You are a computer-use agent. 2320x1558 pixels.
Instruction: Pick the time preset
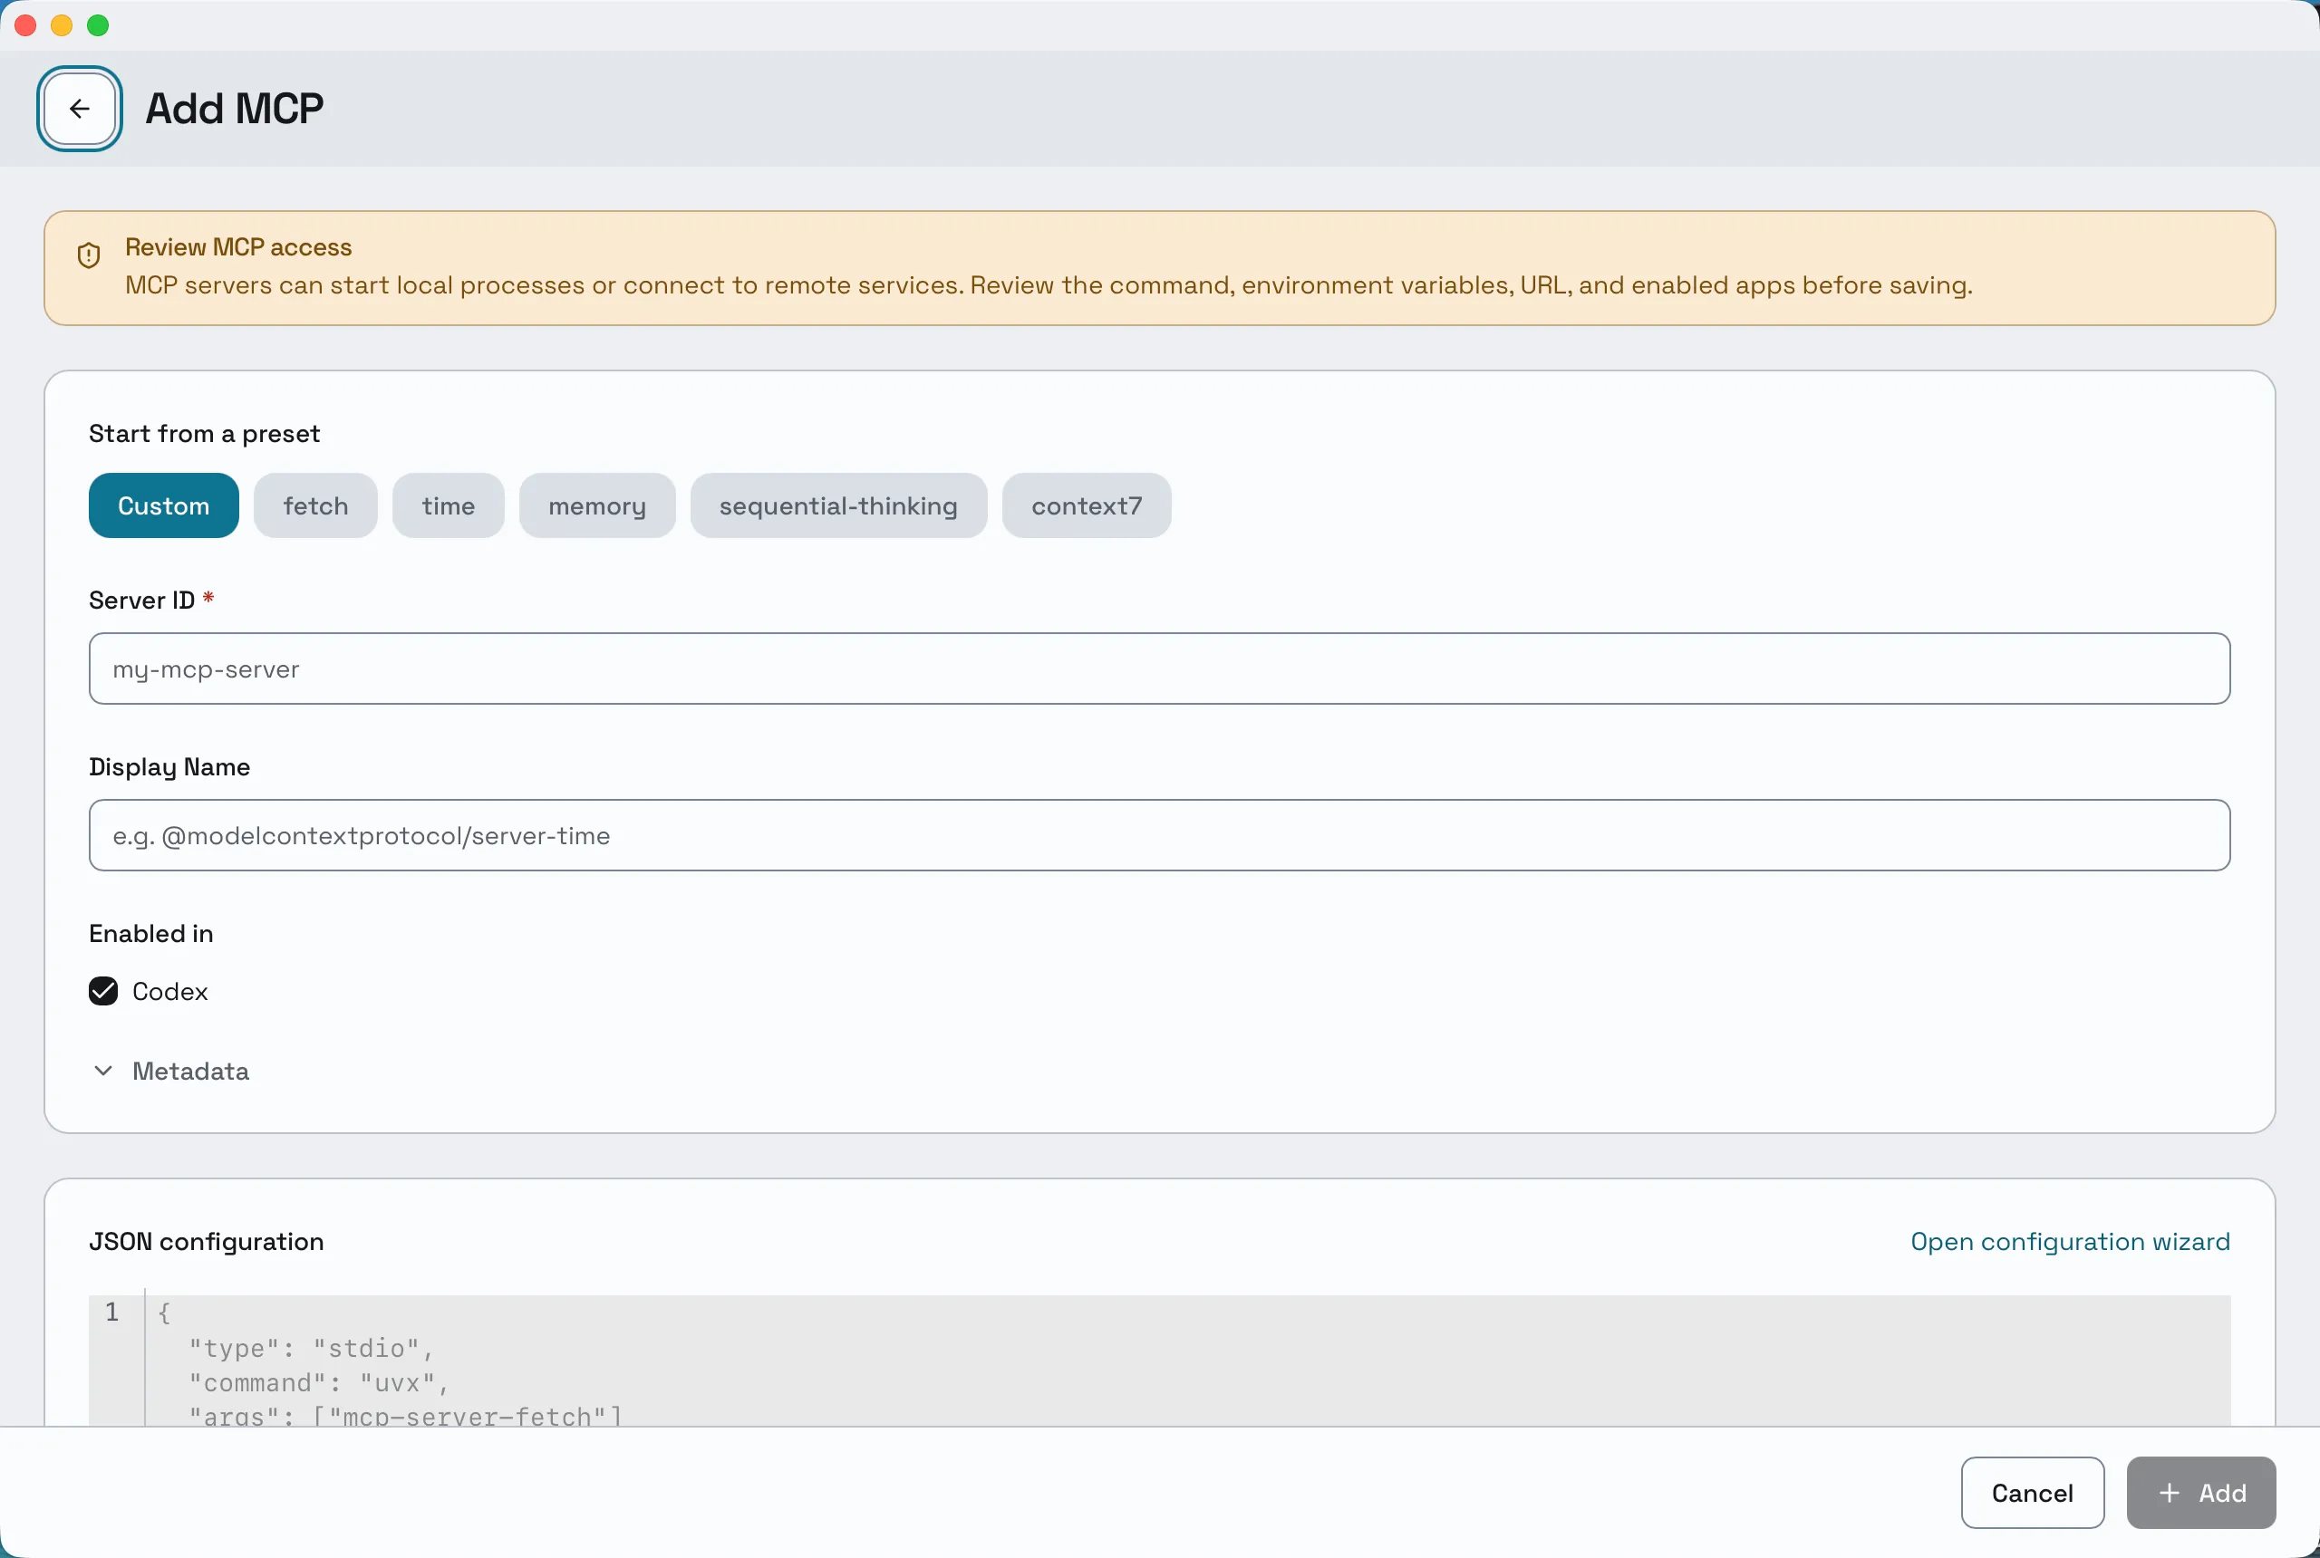click(449, 505)
